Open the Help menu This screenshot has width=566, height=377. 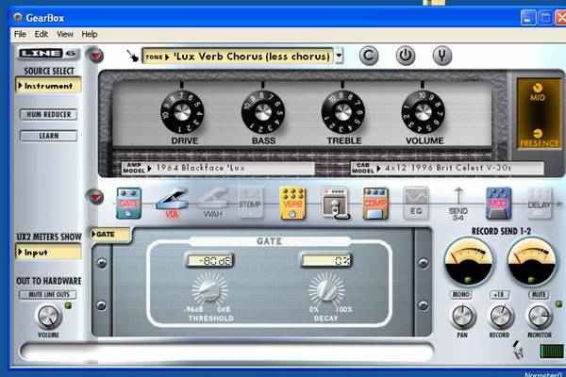90,34
